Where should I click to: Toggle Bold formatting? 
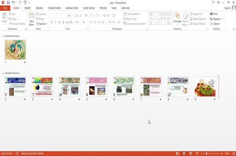click(x=52, y=22)
